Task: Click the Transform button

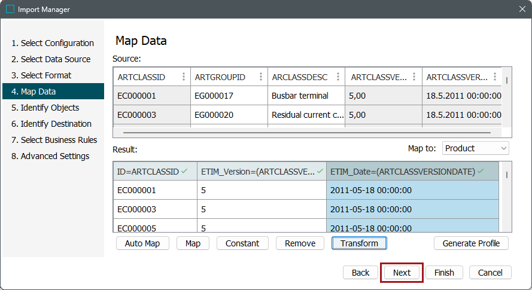Action: click(359, 243)
